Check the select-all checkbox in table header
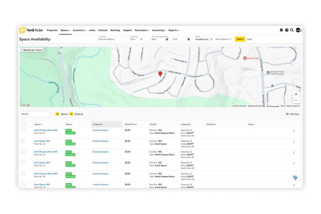The height and width of the screenshot is (214, 321). tap(24, 124)
